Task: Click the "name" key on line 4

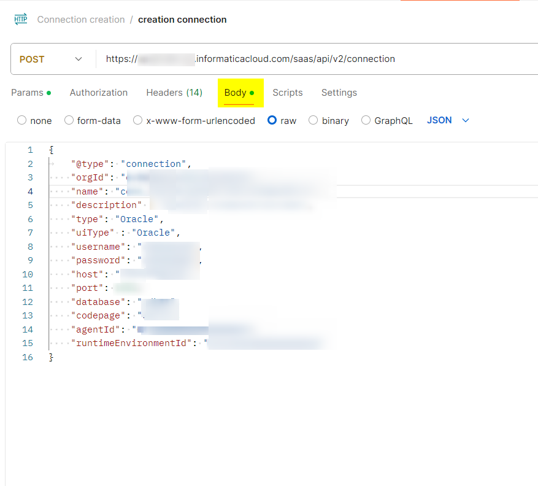Action: point(87,191)
